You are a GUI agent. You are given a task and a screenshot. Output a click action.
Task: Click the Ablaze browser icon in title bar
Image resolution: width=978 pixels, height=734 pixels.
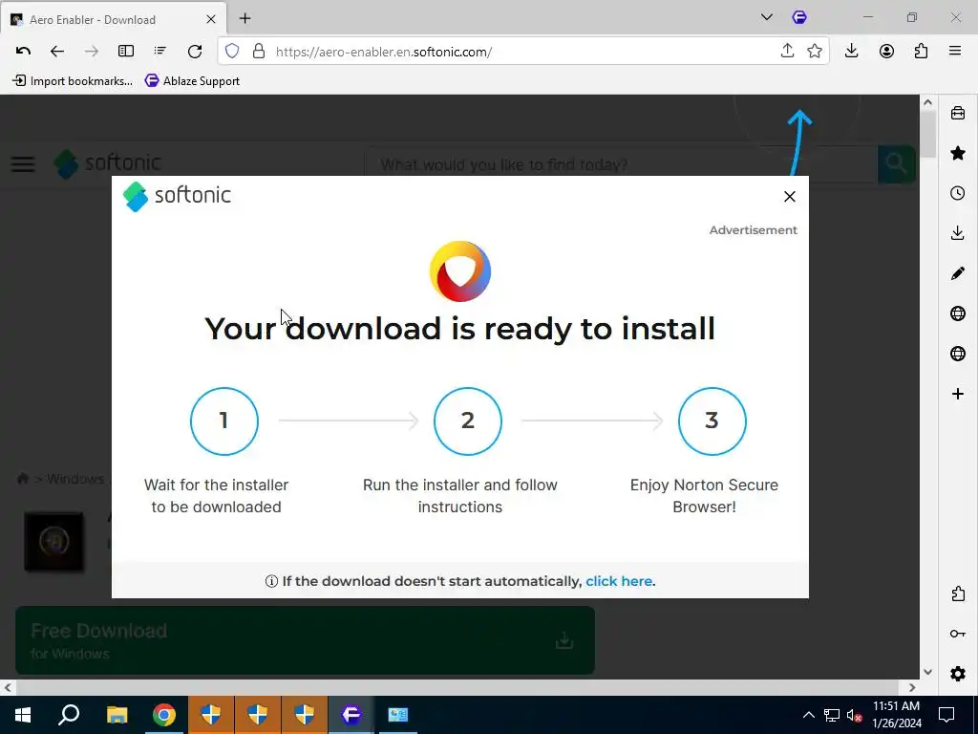799,17
